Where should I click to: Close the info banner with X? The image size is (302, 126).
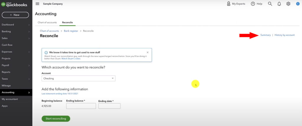147,52
